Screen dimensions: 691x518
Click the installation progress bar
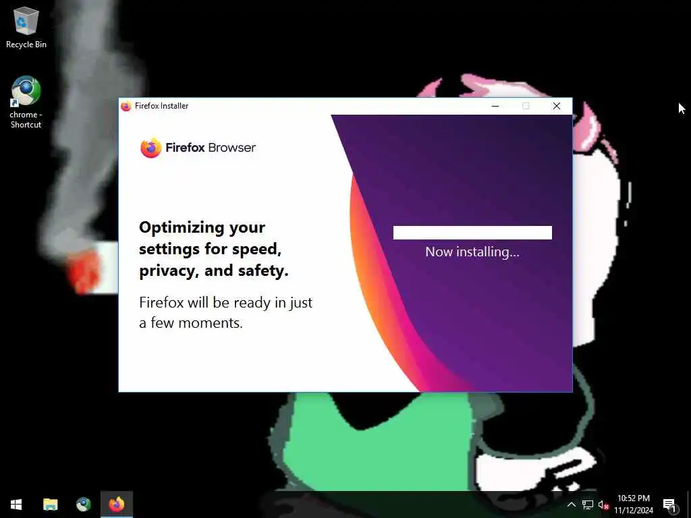point(472,233)
